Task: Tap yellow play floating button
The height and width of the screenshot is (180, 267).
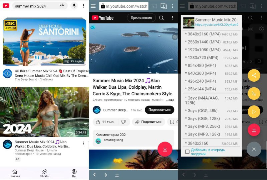Action: 254,112
